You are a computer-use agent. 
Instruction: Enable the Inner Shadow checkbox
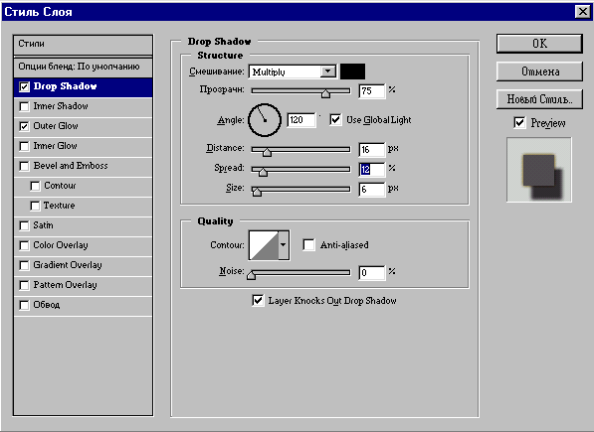click(24, 106)
